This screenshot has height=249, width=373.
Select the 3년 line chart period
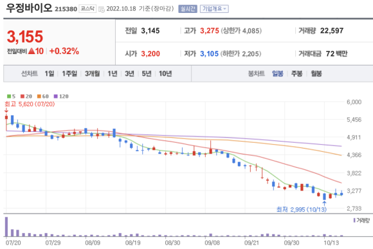point(130,73)
